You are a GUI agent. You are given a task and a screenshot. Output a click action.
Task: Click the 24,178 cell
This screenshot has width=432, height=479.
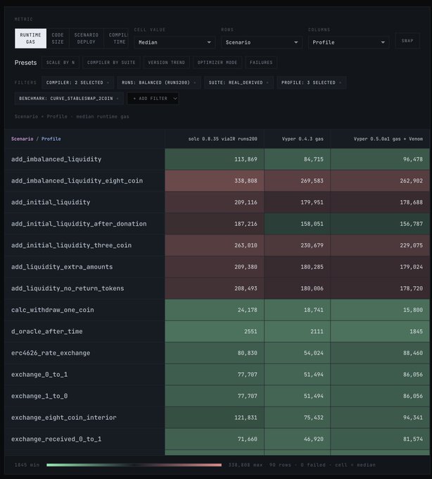(215, 310)
